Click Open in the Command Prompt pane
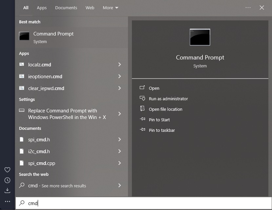Viewport: 272px width, 210px height. [154, 88]
